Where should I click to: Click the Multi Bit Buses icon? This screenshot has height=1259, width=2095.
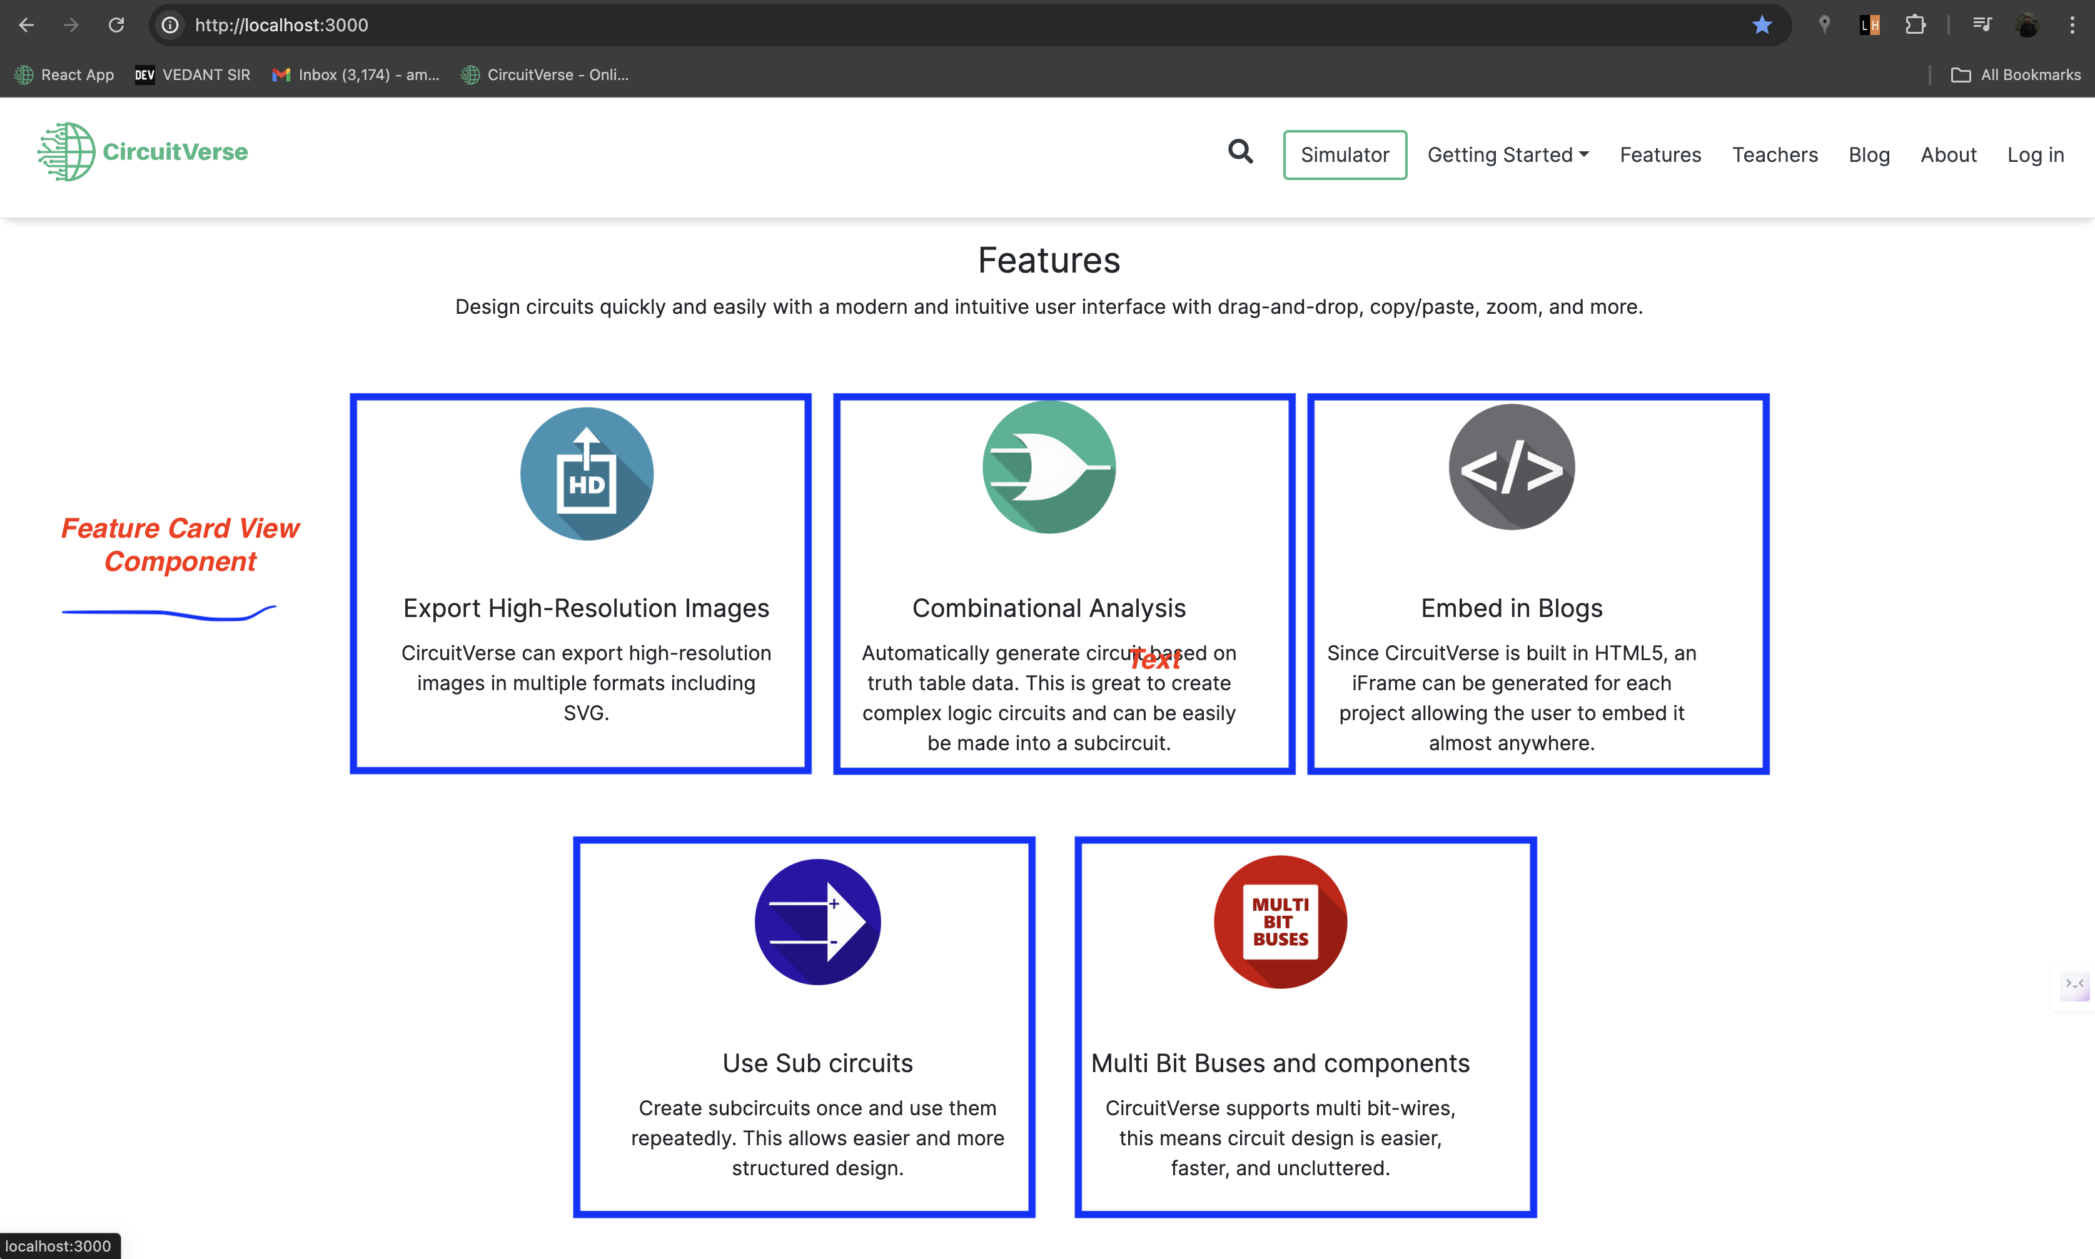tap(1280, 921)
